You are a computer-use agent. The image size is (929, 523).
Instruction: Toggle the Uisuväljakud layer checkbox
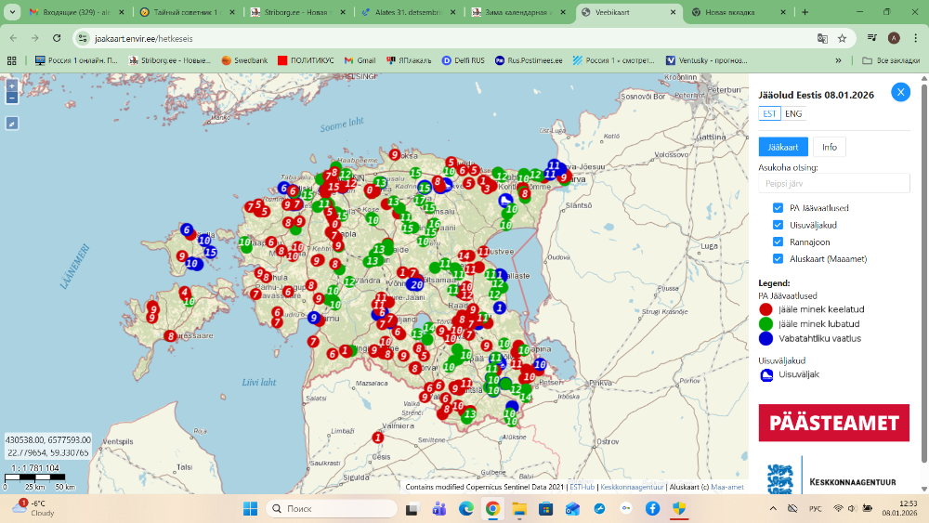(x=779, y=225)
